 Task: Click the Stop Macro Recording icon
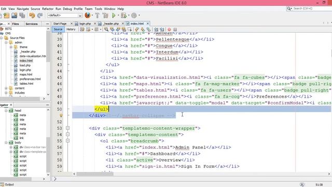click(175, 30)
